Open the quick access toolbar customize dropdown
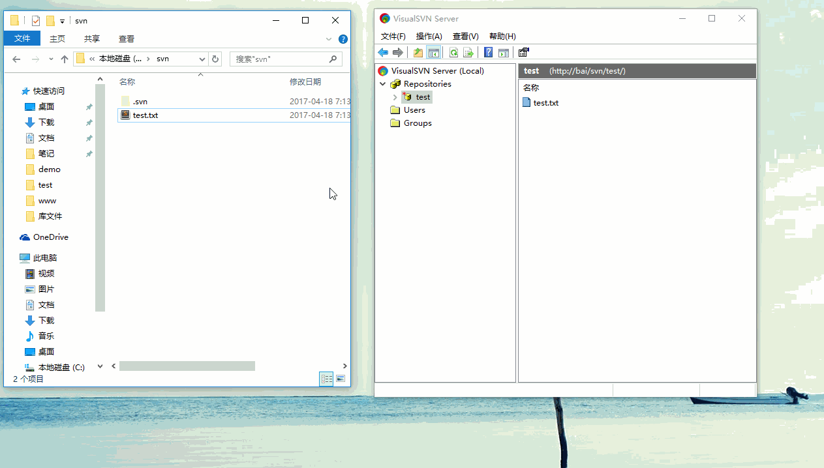The image size is (824, 468). 62,21
